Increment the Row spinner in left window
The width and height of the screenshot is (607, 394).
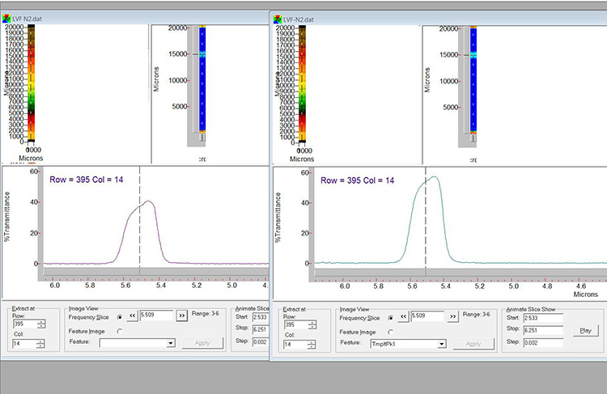[x=41, y=323]
